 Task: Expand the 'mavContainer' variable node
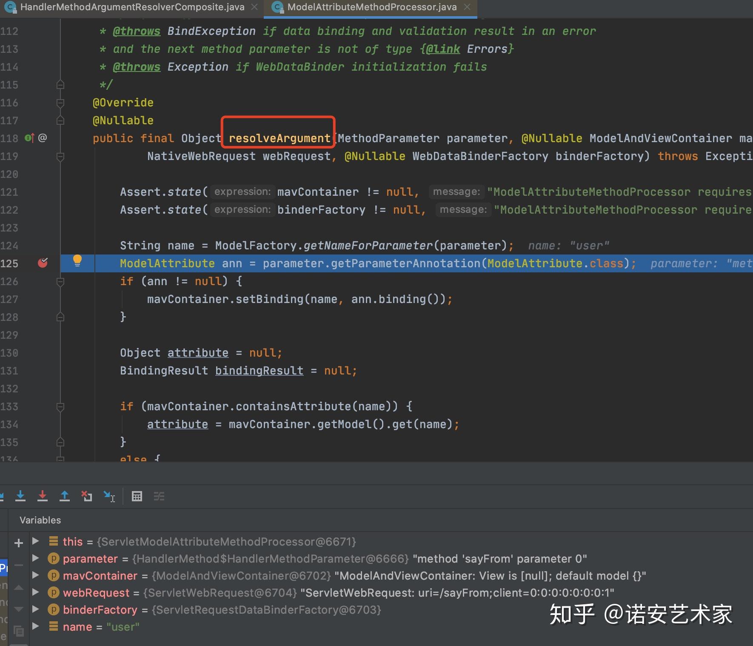click(x=36, y=575)
